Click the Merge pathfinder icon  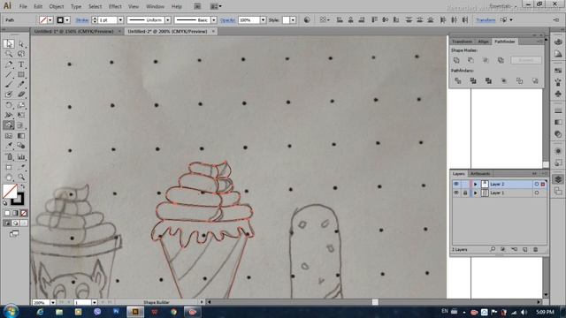click(488, 80)
